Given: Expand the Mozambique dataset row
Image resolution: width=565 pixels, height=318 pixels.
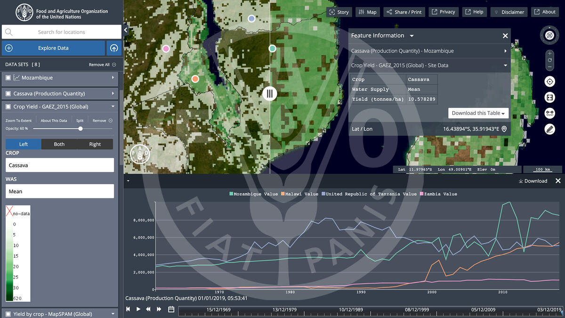Looking at the screenshot, I should 113,78.
